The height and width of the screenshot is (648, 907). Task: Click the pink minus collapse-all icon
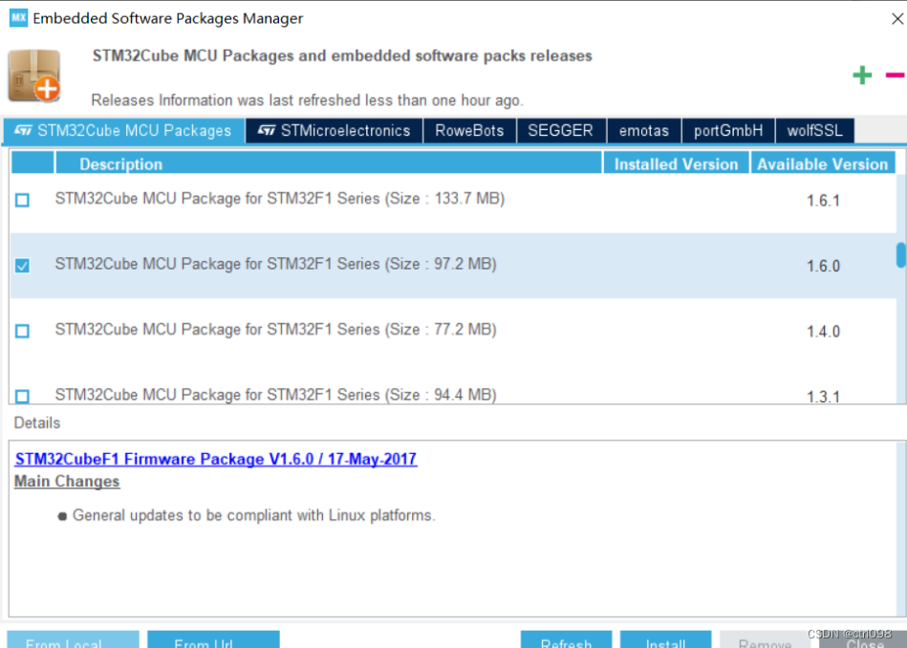pos(895,76)
